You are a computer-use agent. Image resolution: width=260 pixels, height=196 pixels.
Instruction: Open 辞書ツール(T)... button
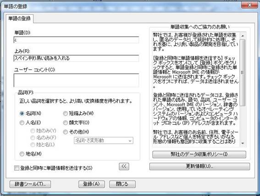[30, 184]
